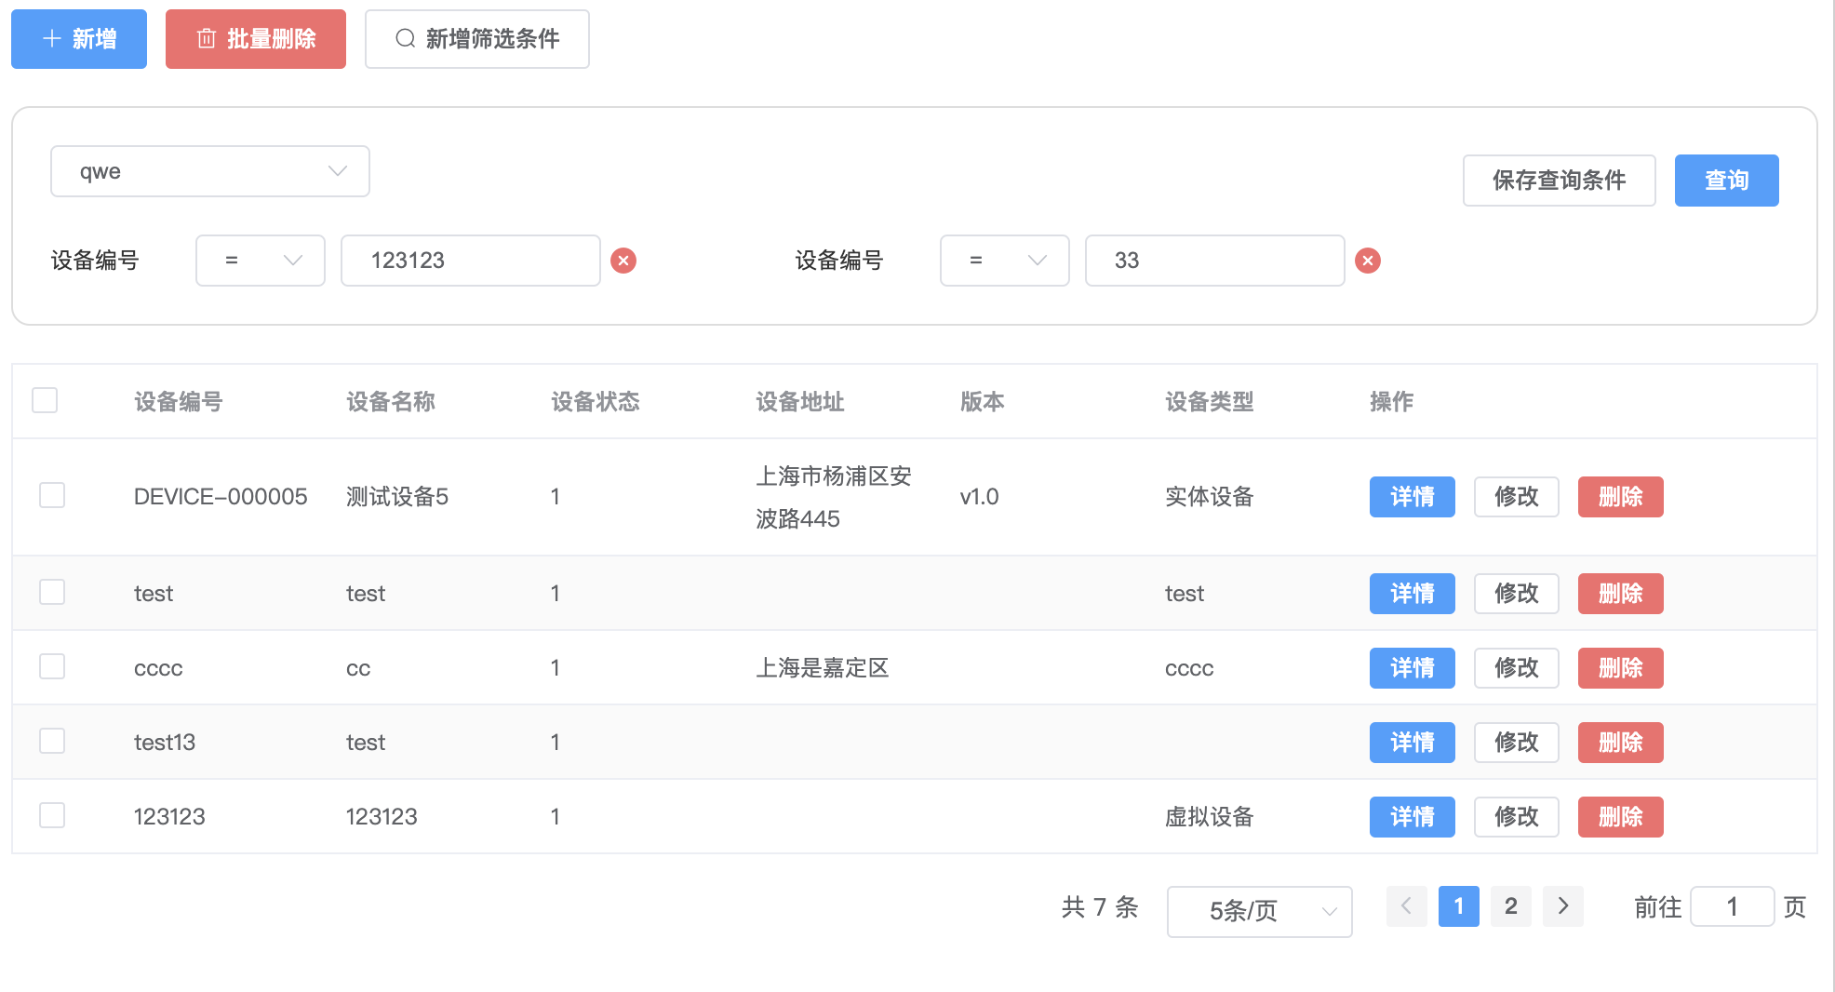Click the DEVICE-000005 cell
This screenshot has width=1835, height=992.
[221, 497]
